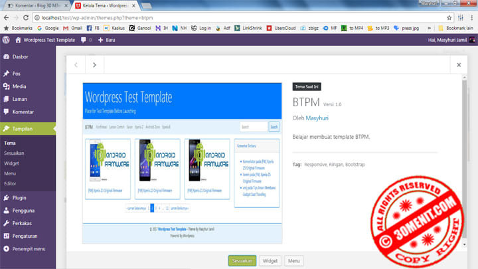The image size is (478, 269).
Task: Open the Gmail bookmark
Action: pyautogui.click(x=73, y=28)
